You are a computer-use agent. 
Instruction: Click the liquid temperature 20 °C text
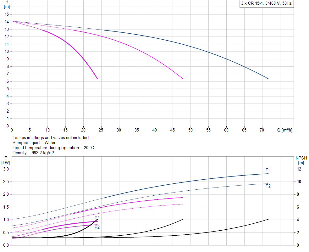pyautogui.click(x=53, y=148)
